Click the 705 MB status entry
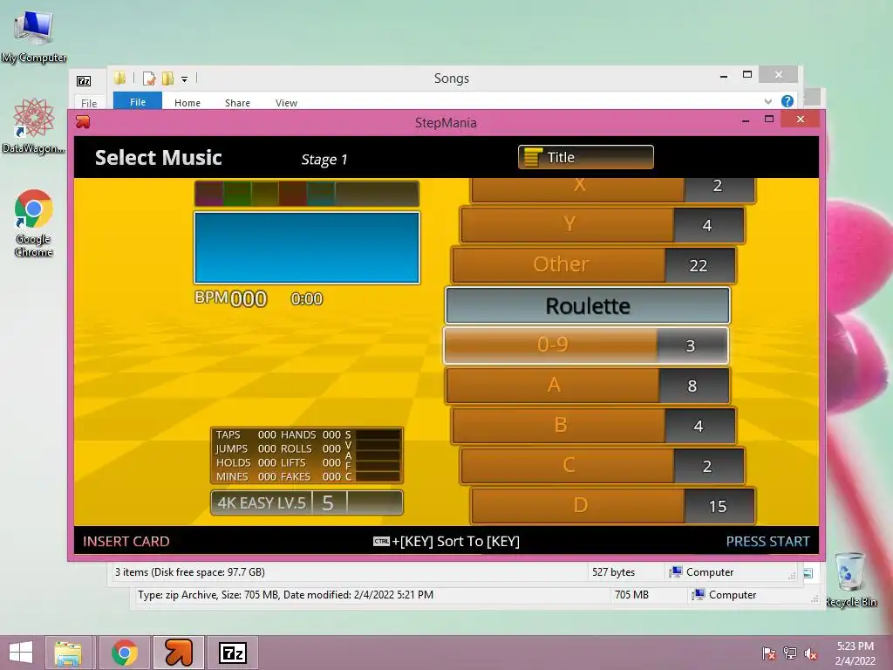The height and width of the screenshot is (670, 893). [x=631, y=595]
